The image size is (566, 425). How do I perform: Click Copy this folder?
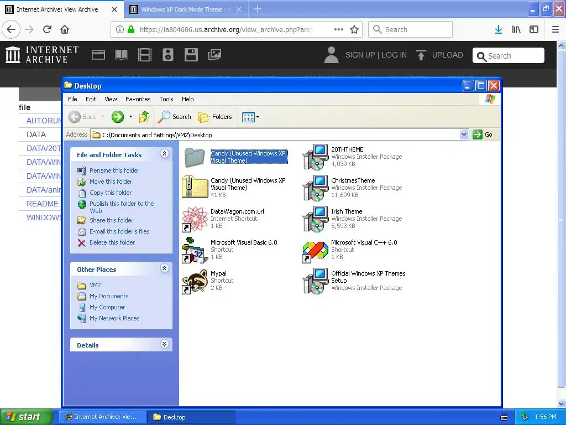click(x=111, y=193)
